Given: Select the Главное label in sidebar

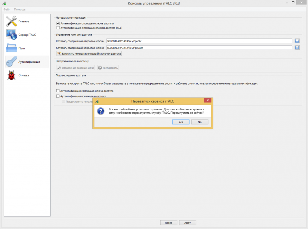Looking at the screenshot, I should (24, 21).
